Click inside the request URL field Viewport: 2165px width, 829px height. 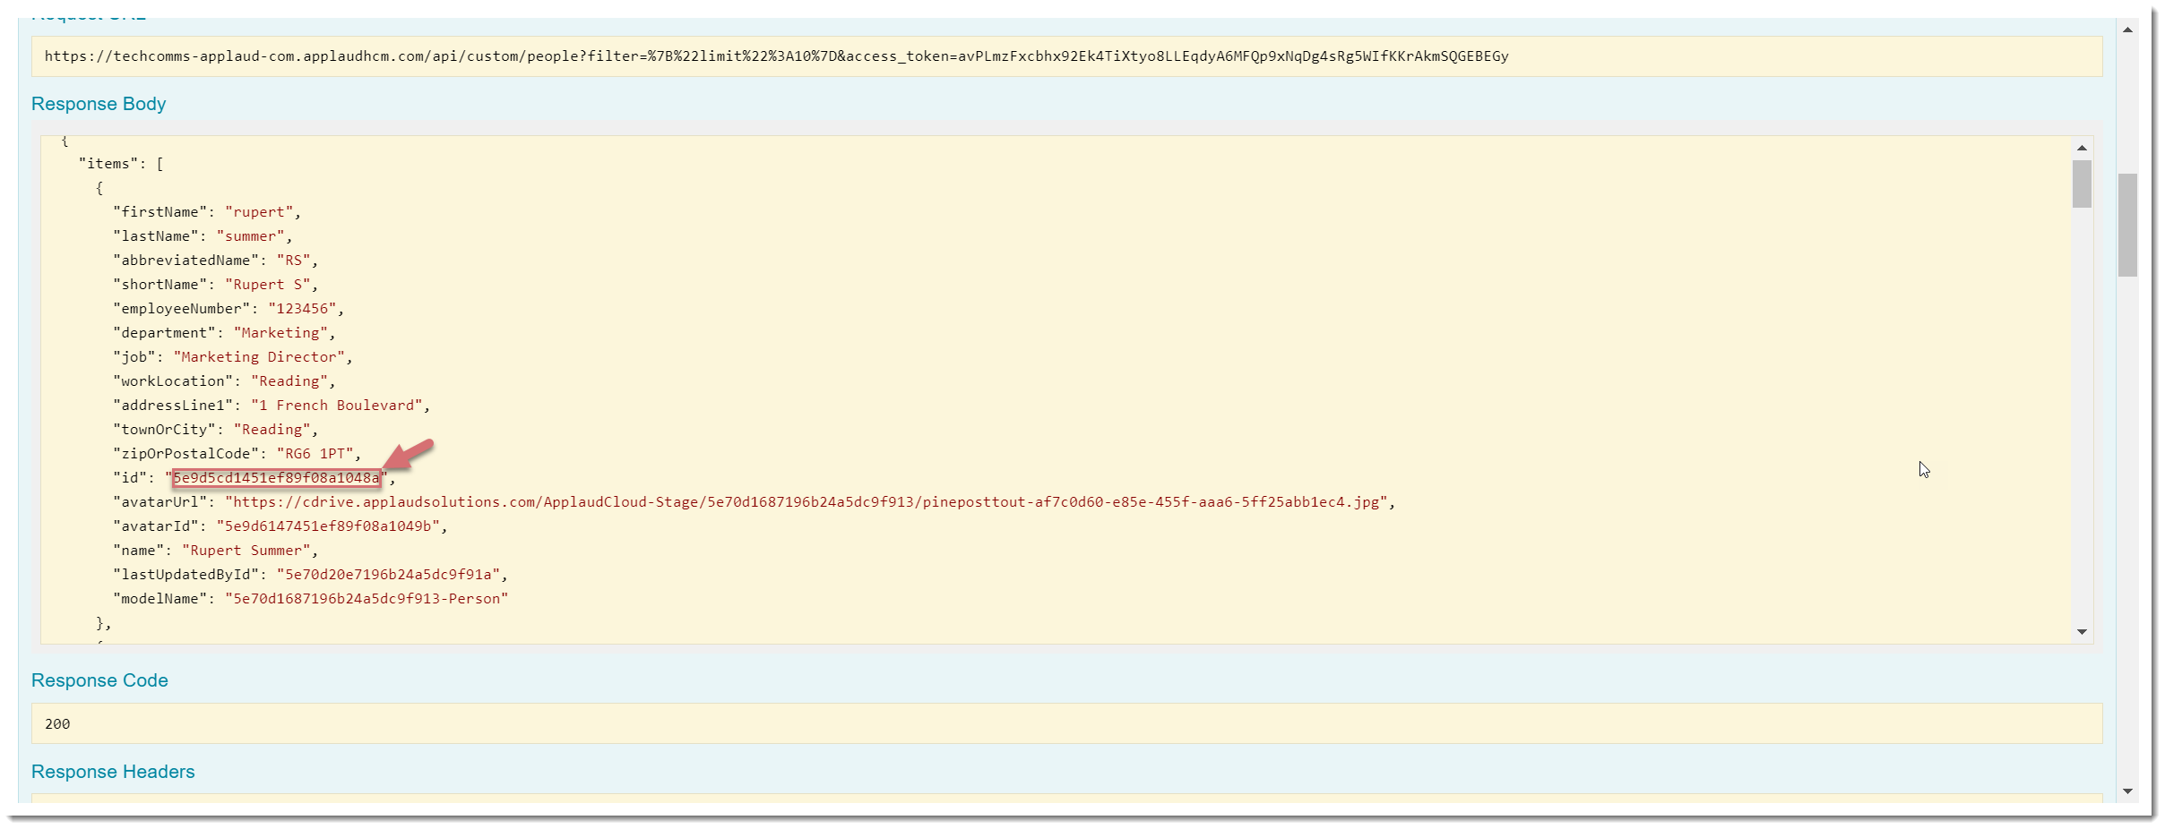pos(776,56)
